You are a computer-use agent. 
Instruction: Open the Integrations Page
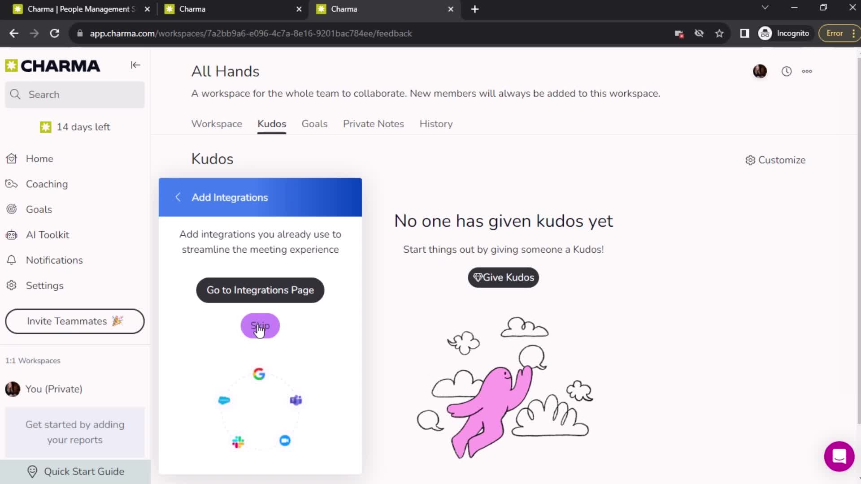pos(260,290)
